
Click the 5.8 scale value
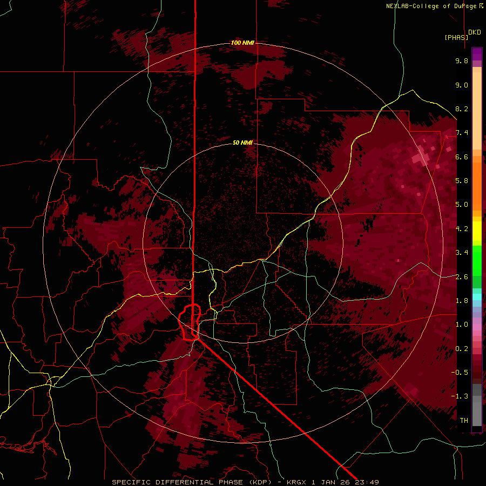[x=462, y=181]
